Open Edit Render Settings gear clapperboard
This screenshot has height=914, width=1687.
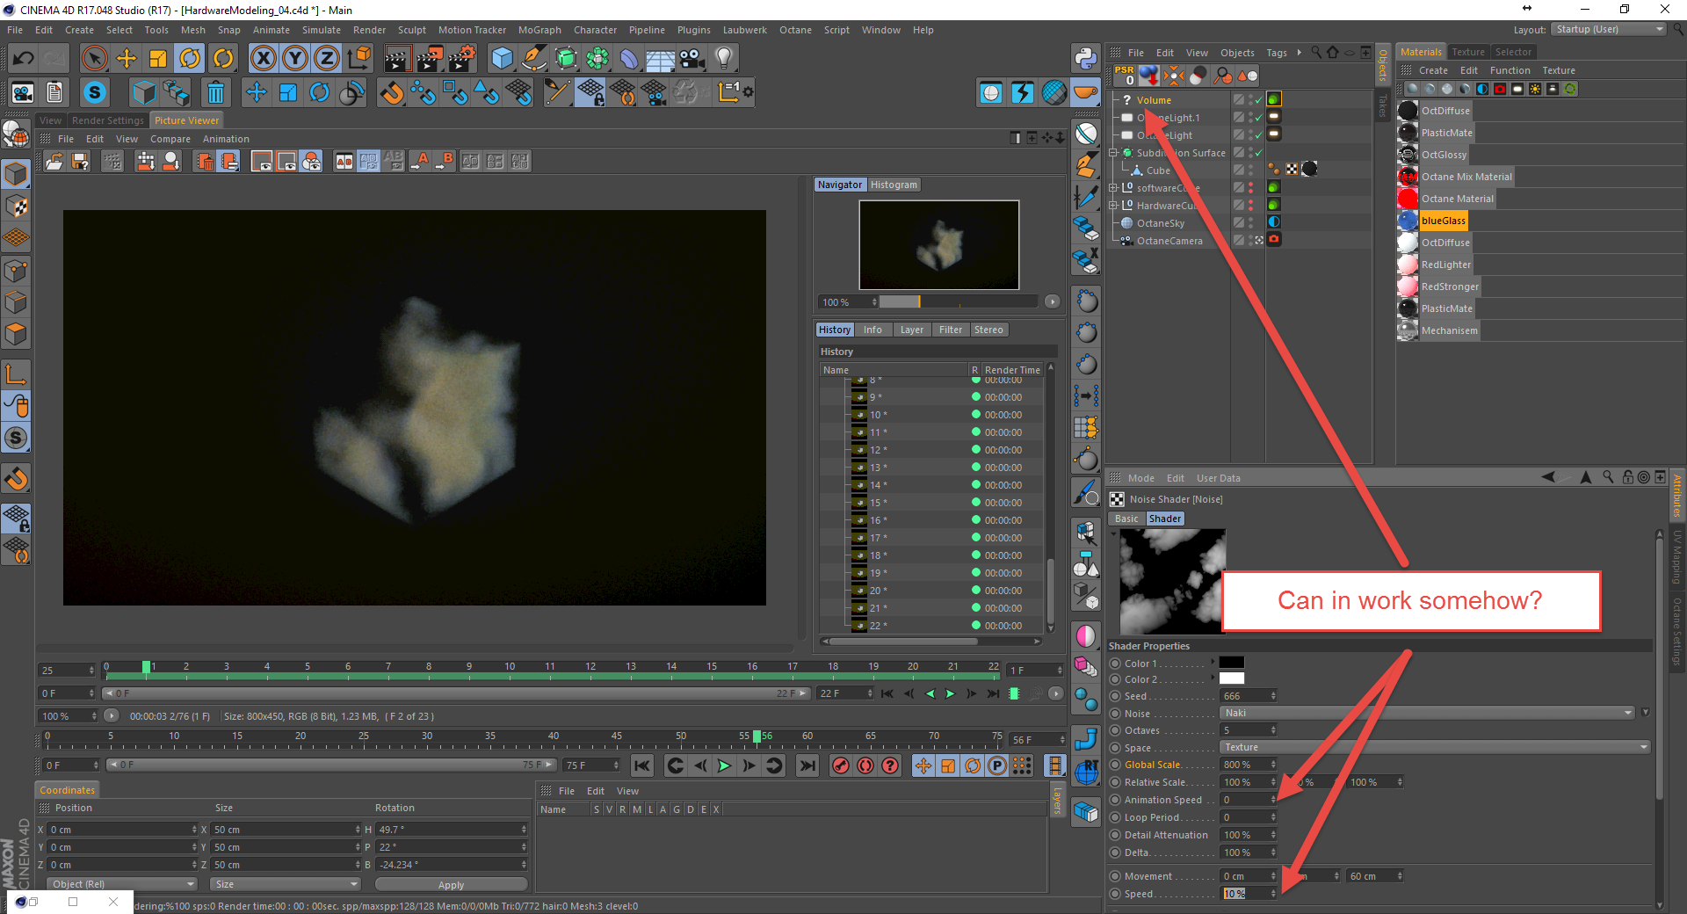click(x=462, y=58)
